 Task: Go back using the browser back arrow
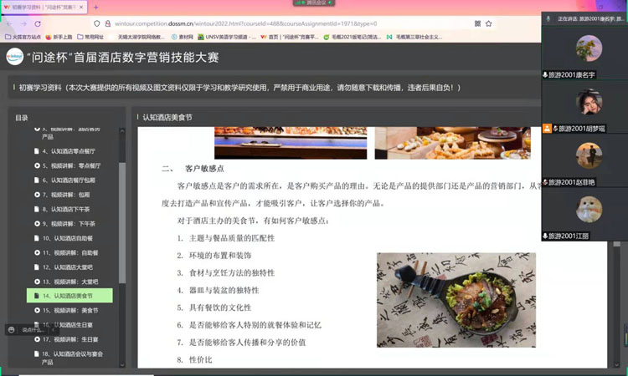tap(9, 23)
